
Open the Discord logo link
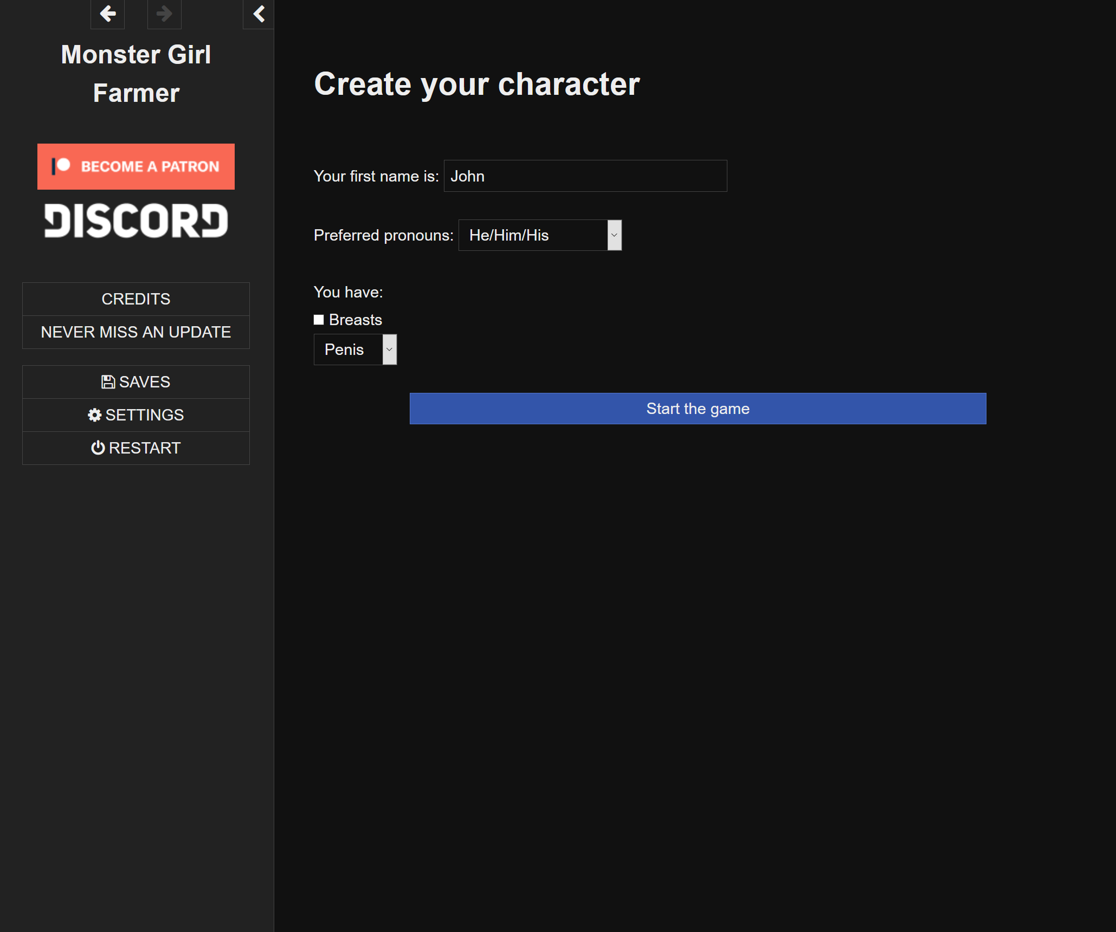(x=136, y=221)
